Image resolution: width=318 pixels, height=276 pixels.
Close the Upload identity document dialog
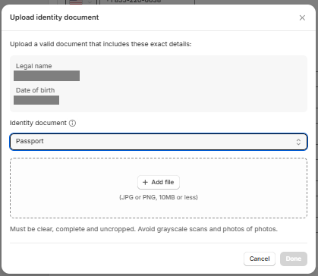302,17
